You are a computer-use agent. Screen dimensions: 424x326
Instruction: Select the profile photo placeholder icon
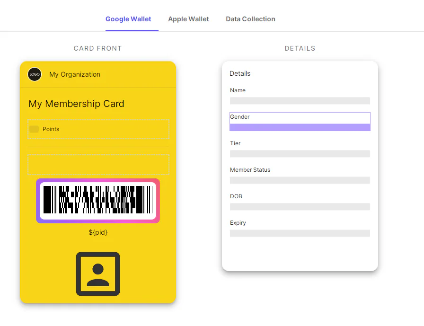(x=98, y=274)
